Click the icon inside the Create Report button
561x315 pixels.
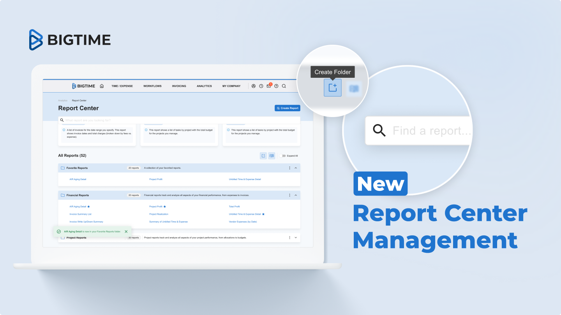point(278,108)
